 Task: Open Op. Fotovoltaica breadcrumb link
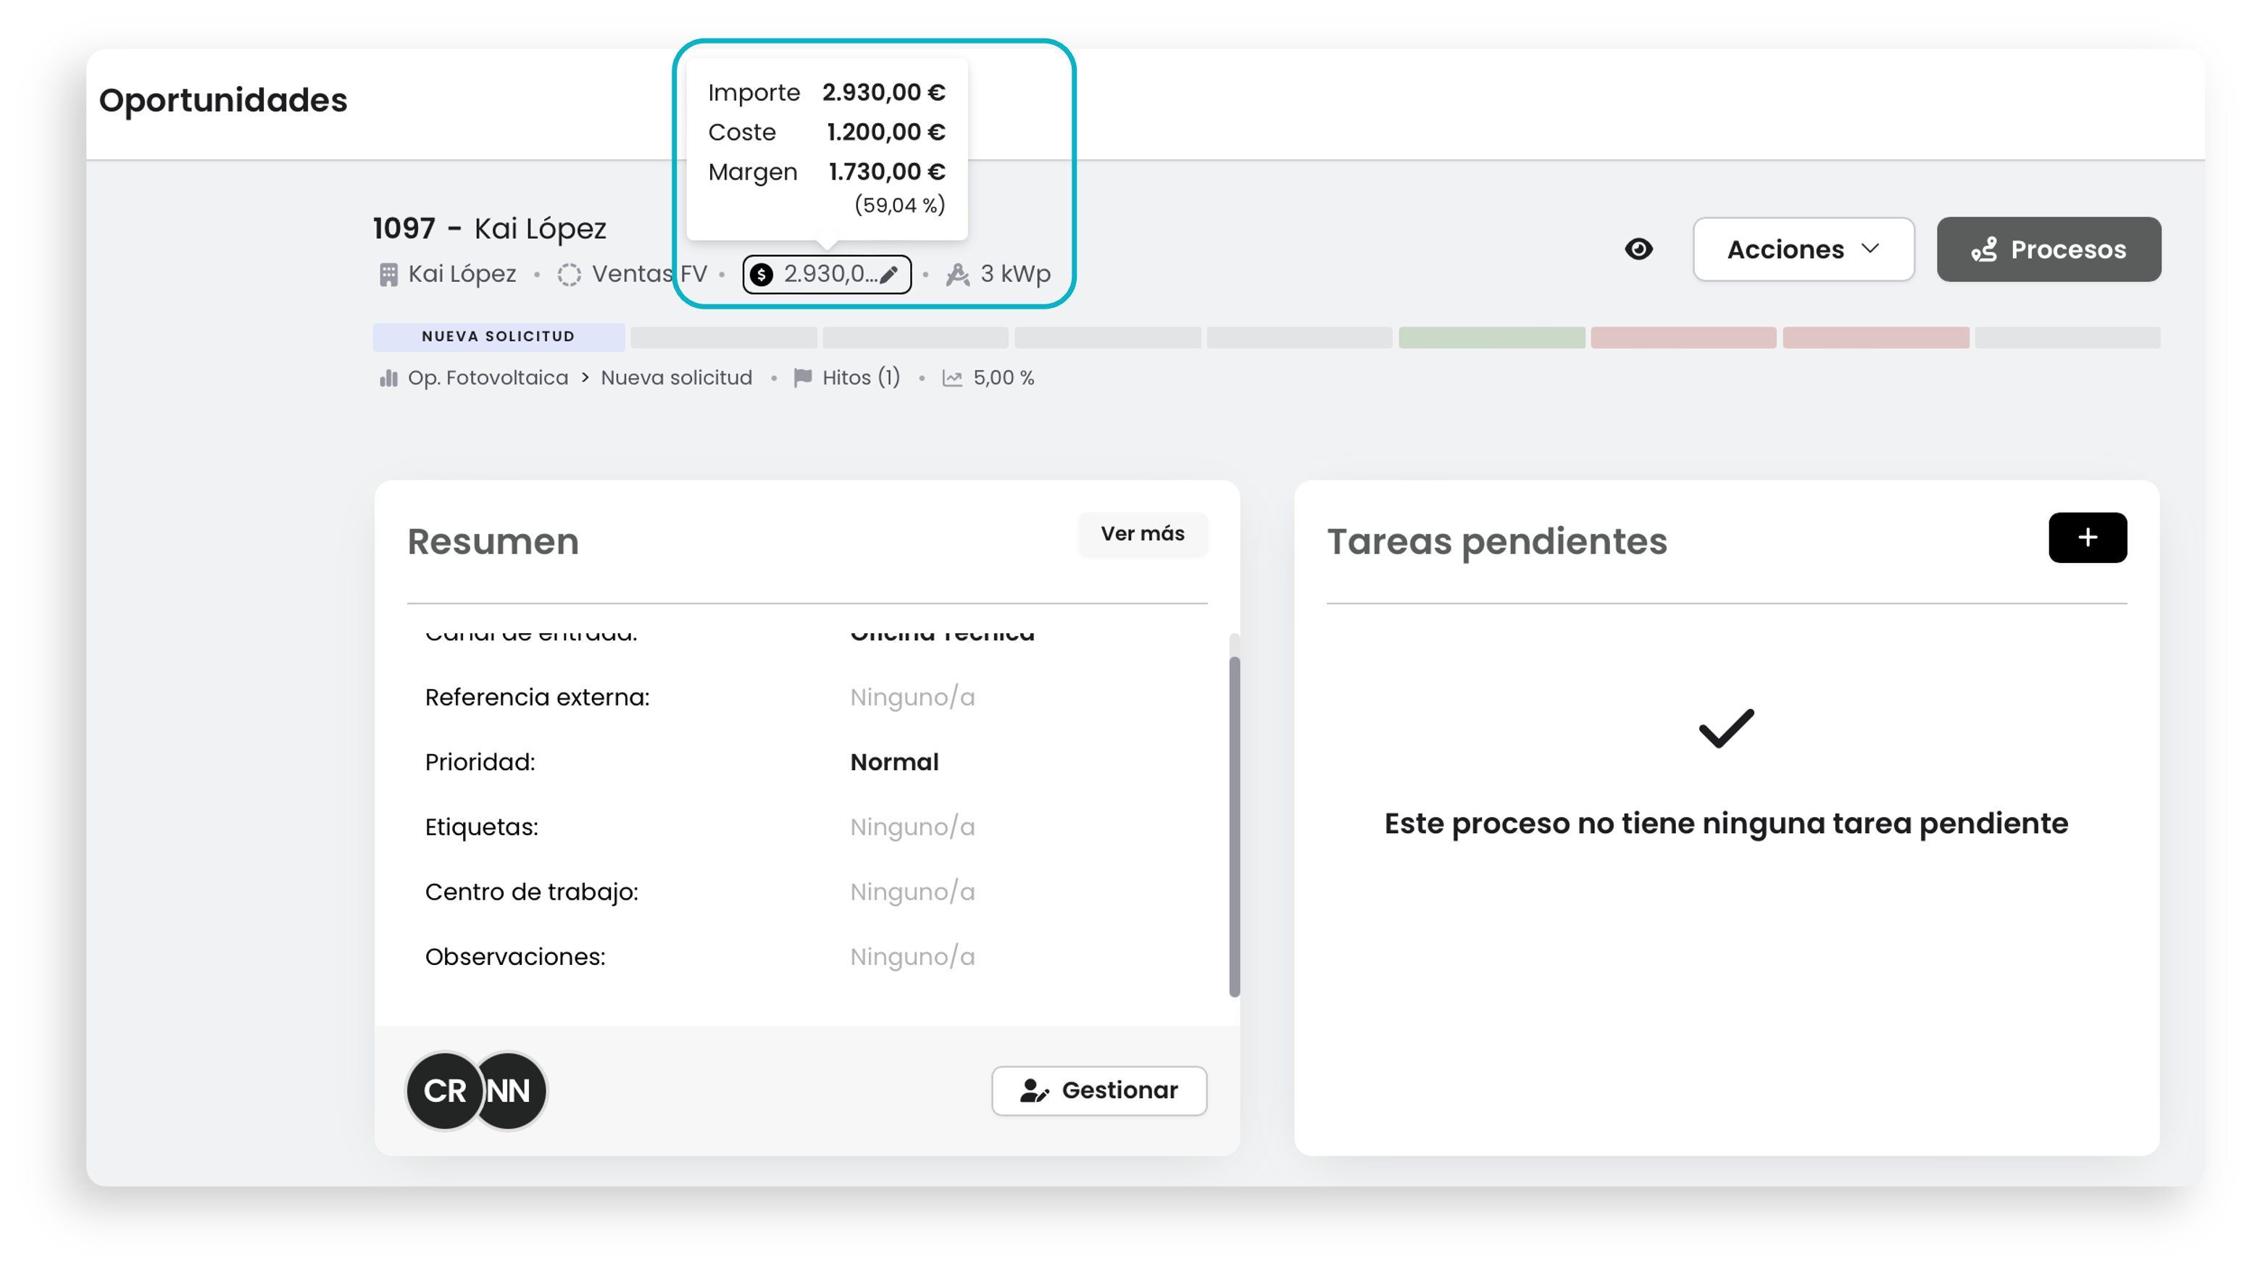[488, 377]
